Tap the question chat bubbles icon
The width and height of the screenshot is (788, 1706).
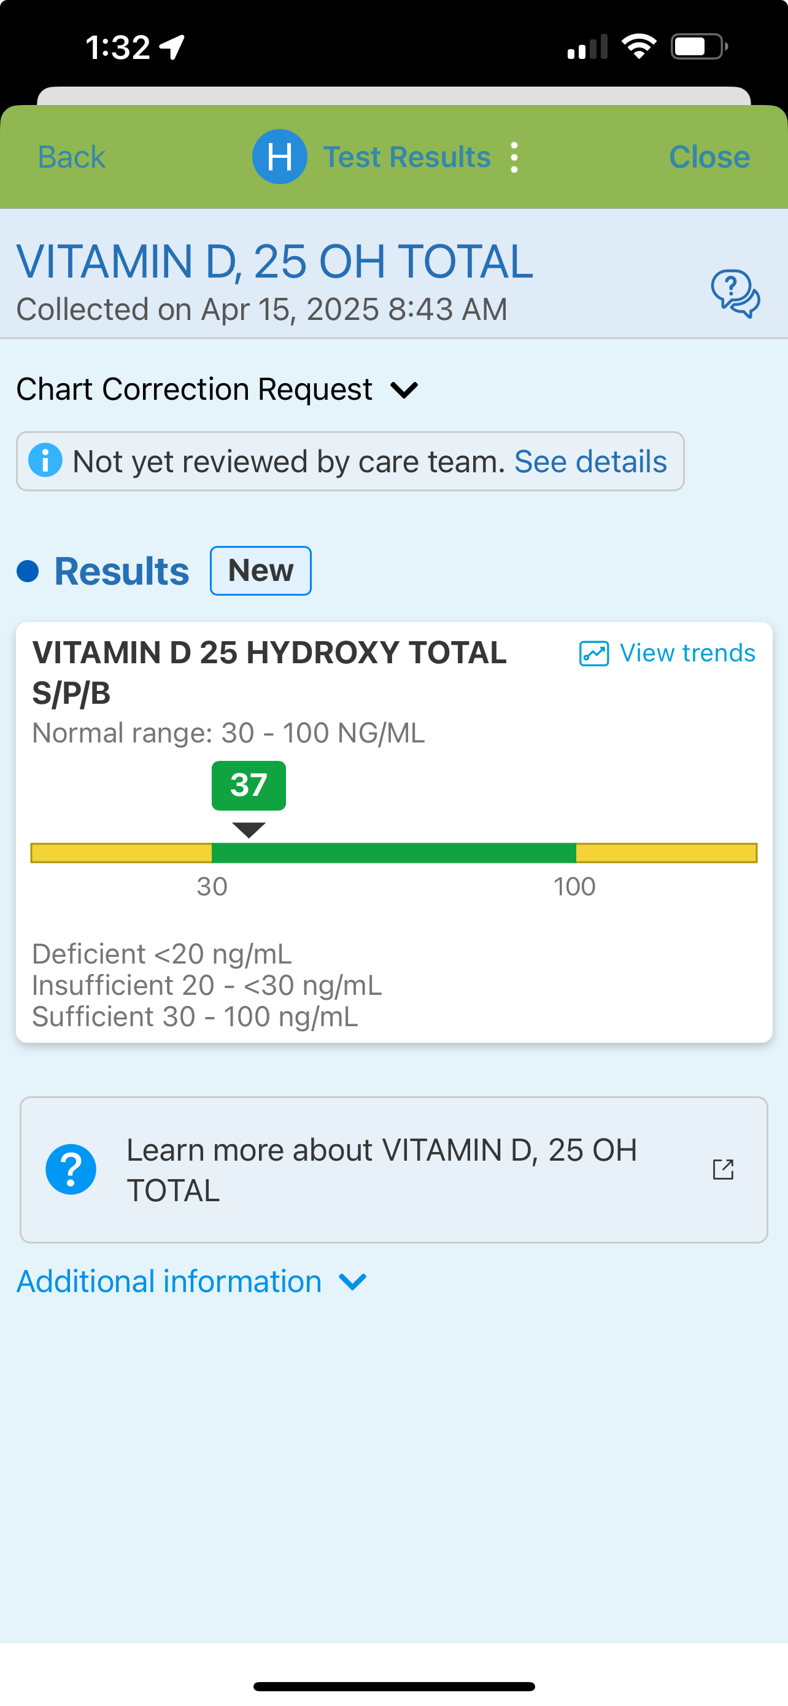pyautogui.click(x=735, y=294)
